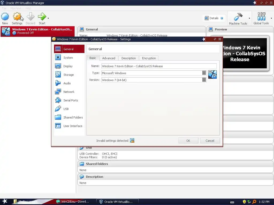Screen dimensions: 274x205
Task: Open the Start button dropdown arrow
Action: (x=48, y=18)
